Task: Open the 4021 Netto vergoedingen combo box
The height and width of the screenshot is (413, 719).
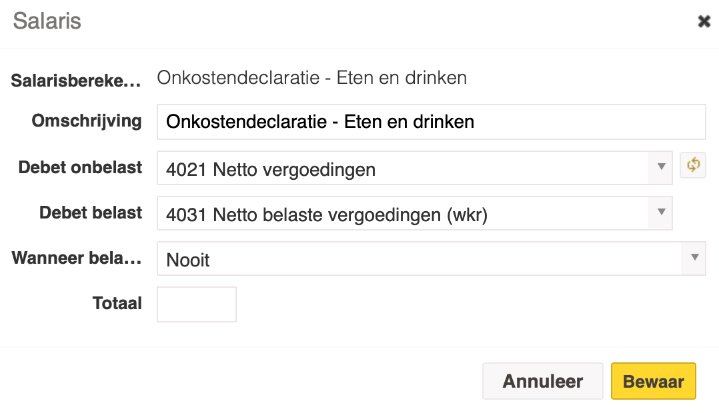Action: (415, 168)
